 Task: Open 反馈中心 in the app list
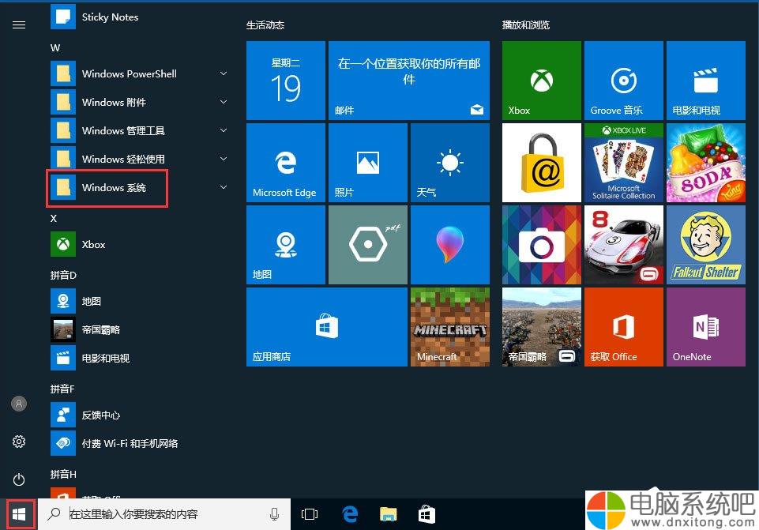(141, 415)
